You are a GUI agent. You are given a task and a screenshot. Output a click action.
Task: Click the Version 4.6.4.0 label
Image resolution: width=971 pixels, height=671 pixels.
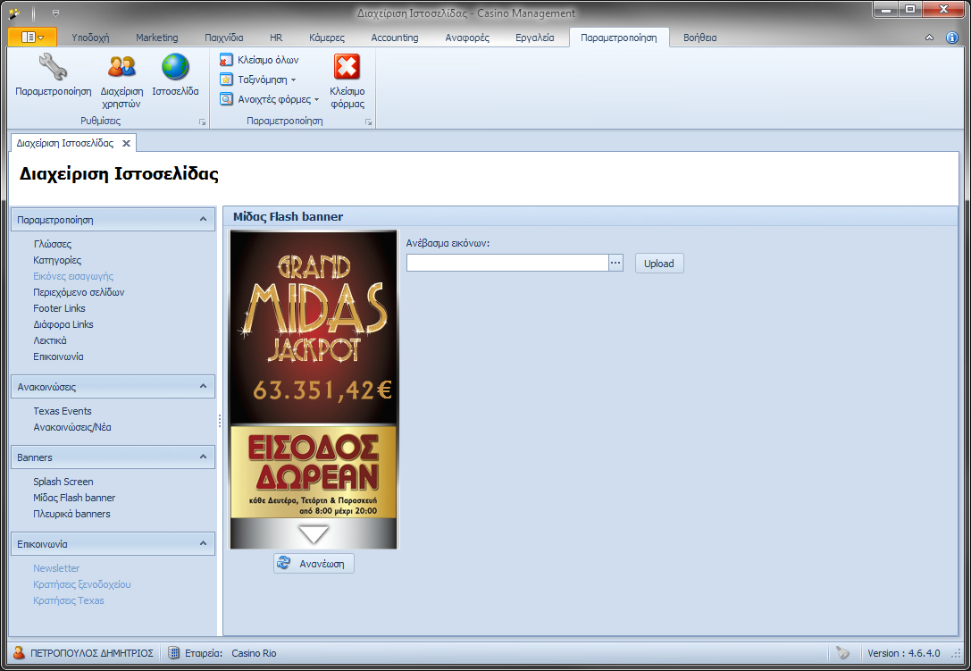pos(903,654)
